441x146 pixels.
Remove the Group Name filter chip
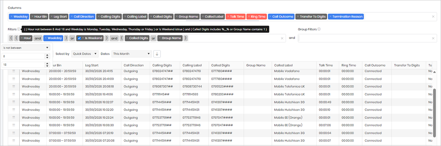point(159,38)
